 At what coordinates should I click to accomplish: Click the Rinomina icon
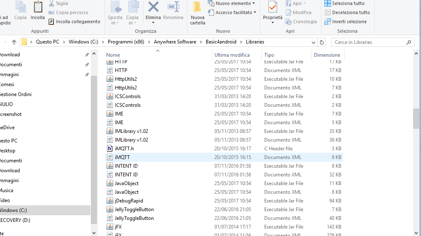click(x=173, y=7)
